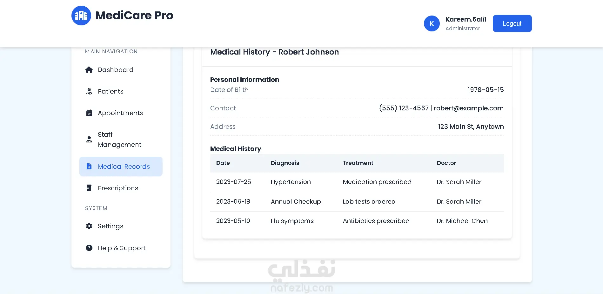603x294 pixels.
Task: Click the Appointments calendar icon
Action: pos(89,113)
